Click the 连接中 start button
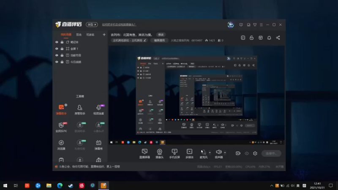338x190 pixels. (x=271, y=153)
